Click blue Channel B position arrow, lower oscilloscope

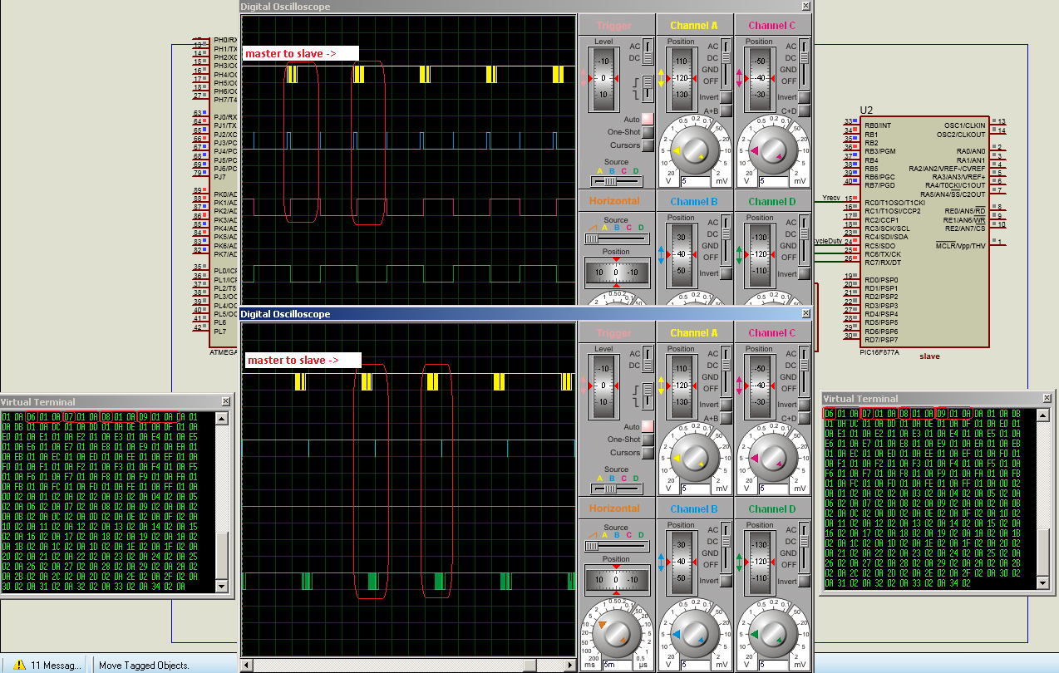click(x=662, y=562)
